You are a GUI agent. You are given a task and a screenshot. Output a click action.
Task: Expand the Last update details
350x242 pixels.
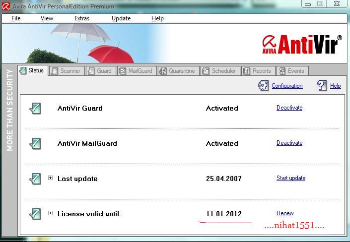51,178
